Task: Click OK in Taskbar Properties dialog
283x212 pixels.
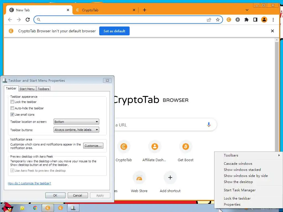Action: click(55, 195)
